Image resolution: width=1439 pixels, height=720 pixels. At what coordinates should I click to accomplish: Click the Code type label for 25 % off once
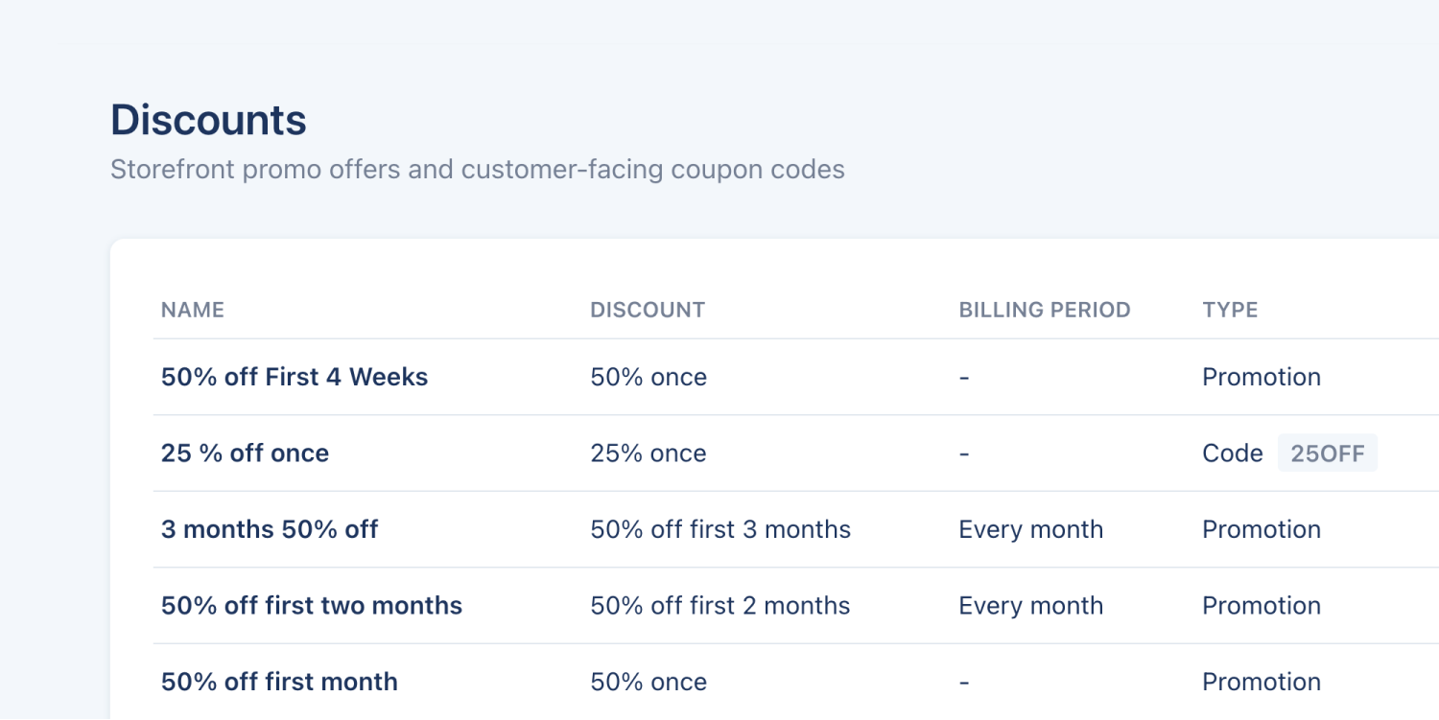point(1232,453)
